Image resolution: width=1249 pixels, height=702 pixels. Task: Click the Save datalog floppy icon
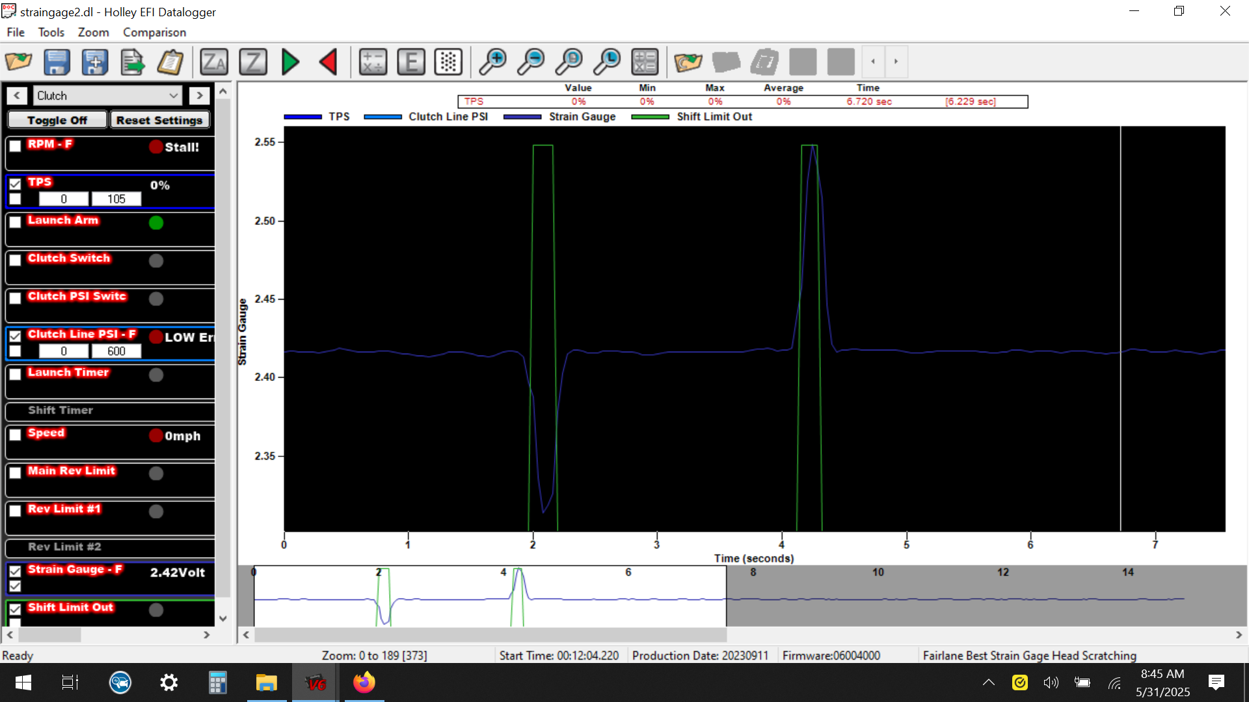tap(57, 62)
